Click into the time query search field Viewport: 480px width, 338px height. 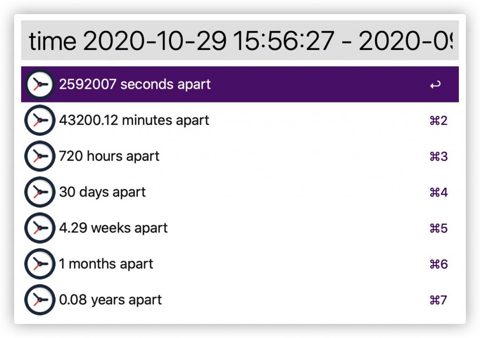pyautogui.click(x=240, y=41)
